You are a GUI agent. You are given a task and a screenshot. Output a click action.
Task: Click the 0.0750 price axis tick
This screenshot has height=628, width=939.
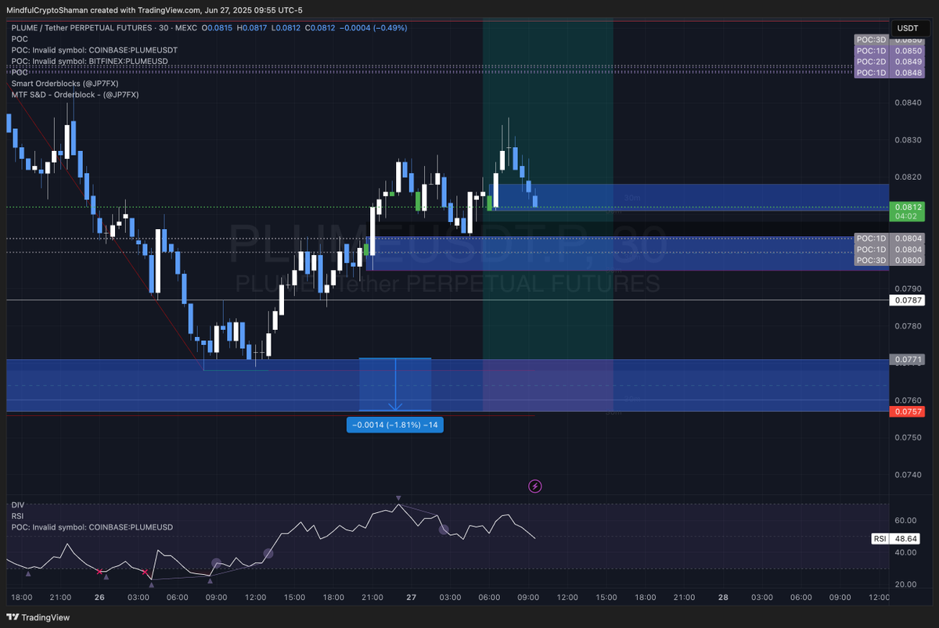pos(908,437)
